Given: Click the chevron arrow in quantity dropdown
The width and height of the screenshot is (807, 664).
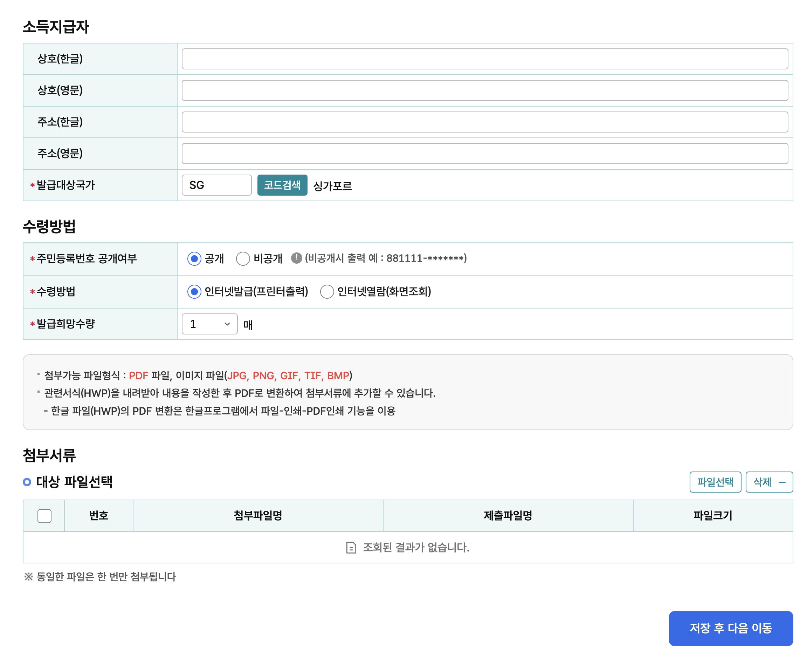Looking at the screenshot, I should pyautogui.click(x=227, y=324).
